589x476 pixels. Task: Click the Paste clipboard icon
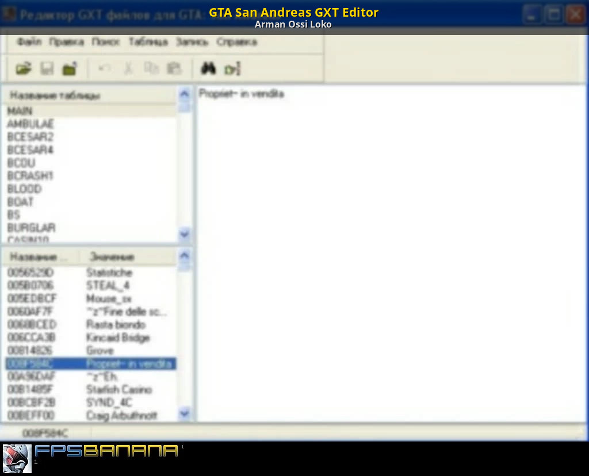pos(173,69)
